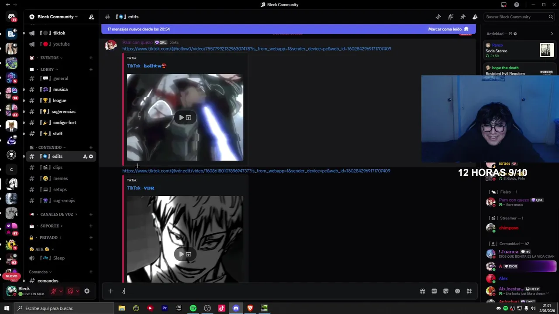559x314 pixels.
Task: Click the 17 mensajes nuevos banner
Action: pyautogui.click(x=288, y=29)
